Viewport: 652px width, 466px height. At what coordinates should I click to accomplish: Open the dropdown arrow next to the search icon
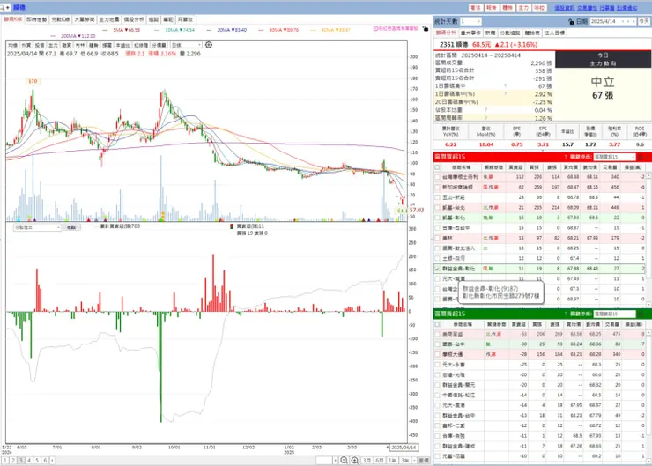coord(7,7)
